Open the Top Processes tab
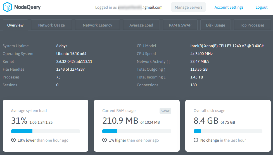This screenshot has height=155, width=273. tap(252, 25)
